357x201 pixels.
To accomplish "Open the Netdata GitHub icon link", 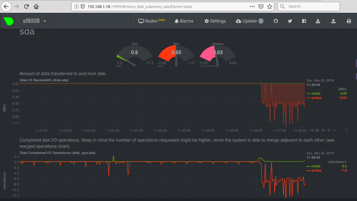I will [275, 21].
